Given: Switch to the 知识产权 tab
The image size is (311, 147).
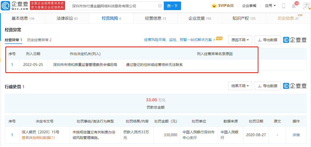Looking at the screenshot, I should click(244, 18).
